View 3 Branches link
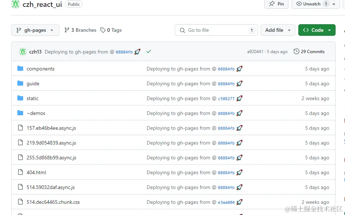This screenshot has width=345, height=215. [x=80, y=30]
